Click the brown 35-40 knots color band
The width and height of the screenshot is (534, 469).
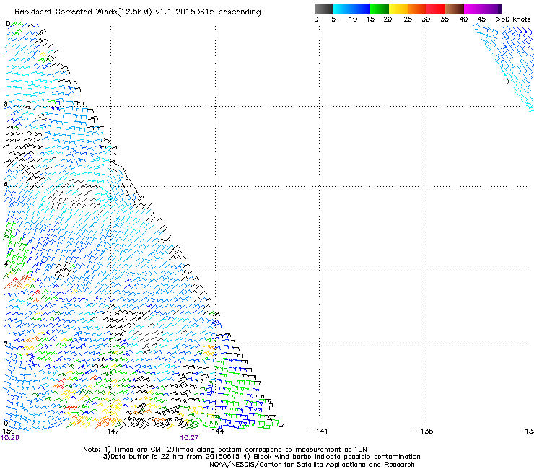[455, 9]
